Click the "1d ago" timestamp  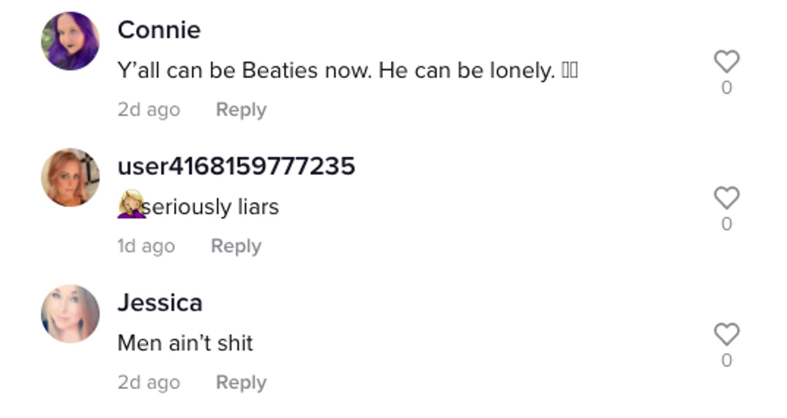pyautogui.click(x=146, y=246)
